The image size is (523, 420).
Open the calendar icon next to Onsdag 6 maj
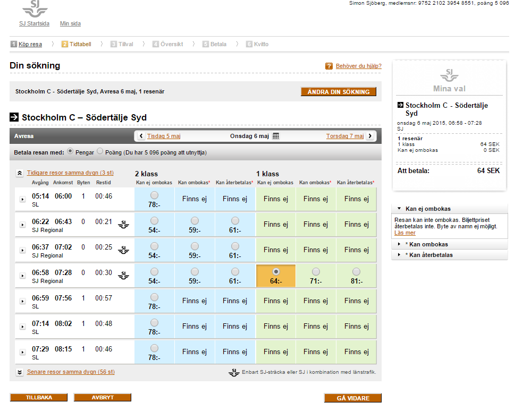point(275,136)
